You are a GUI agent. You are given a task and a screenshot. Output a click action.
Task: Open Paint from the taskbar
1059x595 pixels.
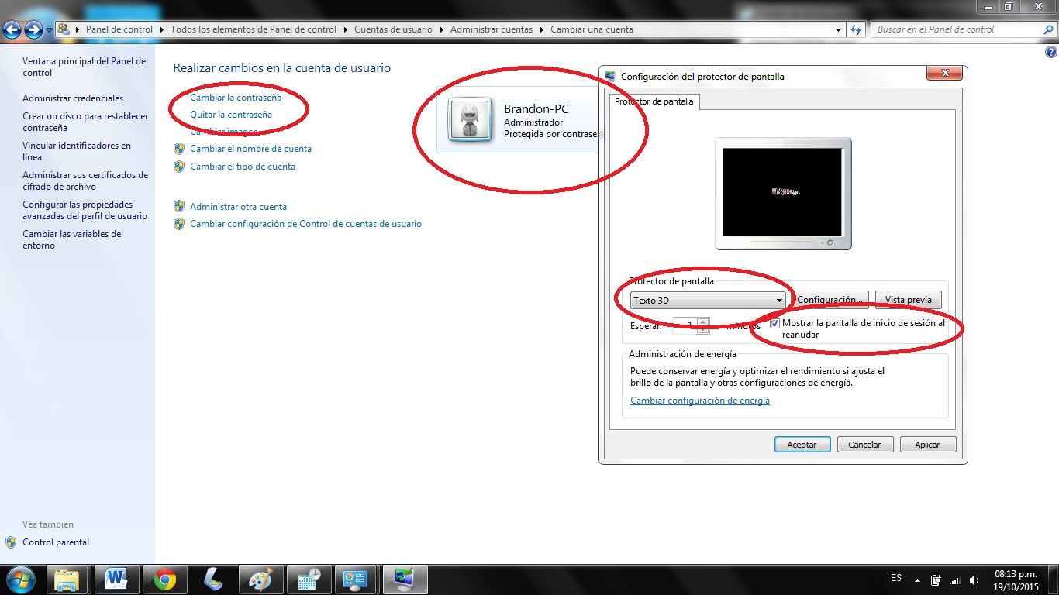click(x=260, y=580)
